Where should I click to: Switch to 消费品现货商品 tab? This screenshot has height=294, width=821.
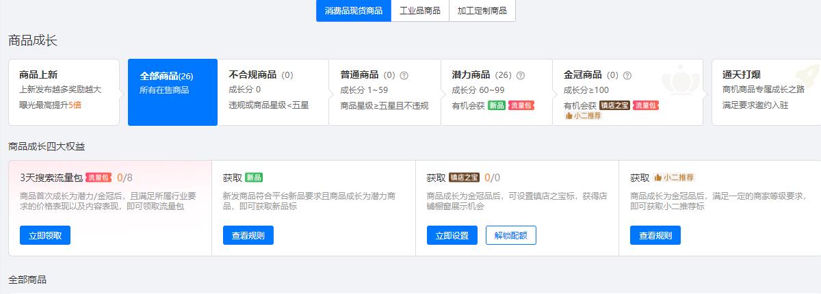coord(354,11)
